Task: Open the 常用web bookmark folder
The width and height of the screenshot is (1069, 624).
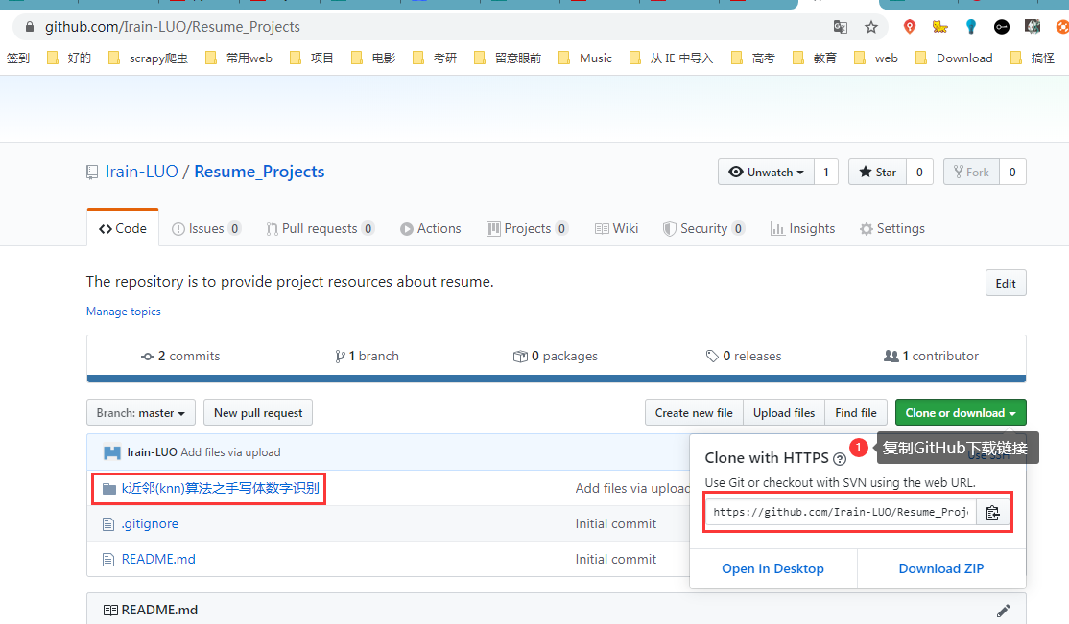Action: 239,58
